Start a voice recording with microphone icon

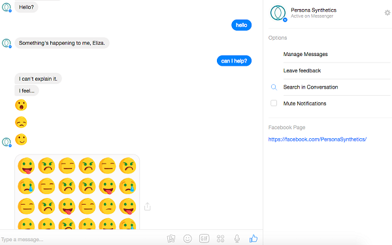point(237,238)
